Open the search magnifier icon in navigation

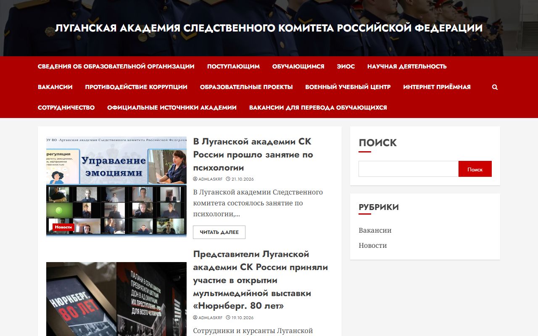[495, 87]
